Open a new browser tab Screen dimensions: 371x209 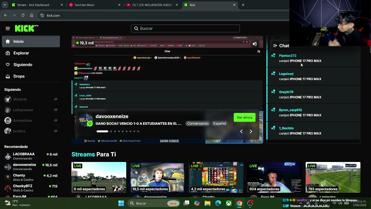click(243, 5)
